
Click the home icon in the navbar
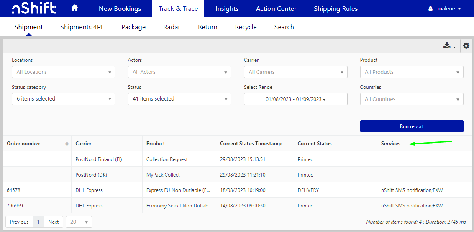pos(74,8)
